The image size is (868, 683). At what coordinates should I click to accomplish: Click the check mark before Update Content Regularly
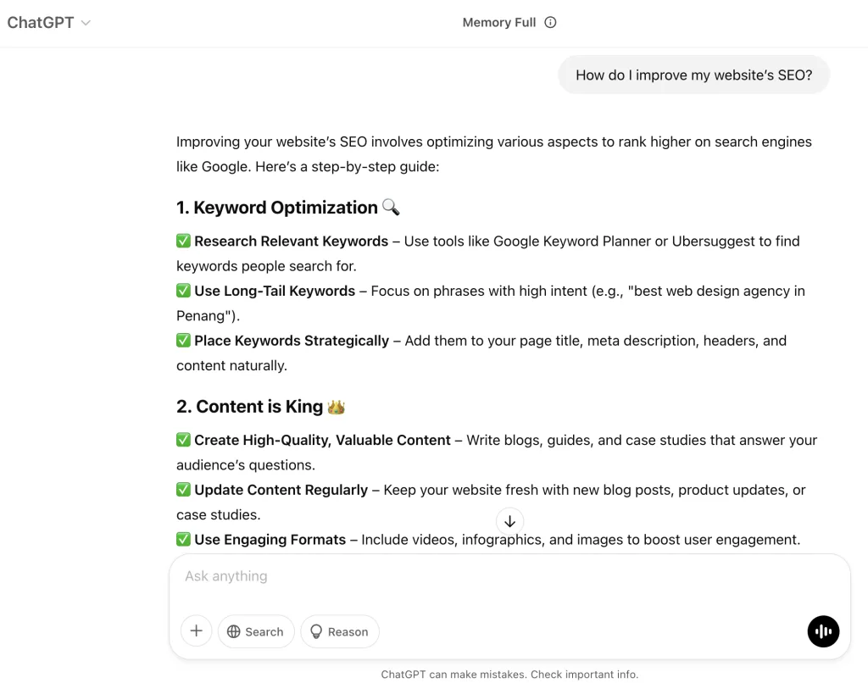(183, 490)
